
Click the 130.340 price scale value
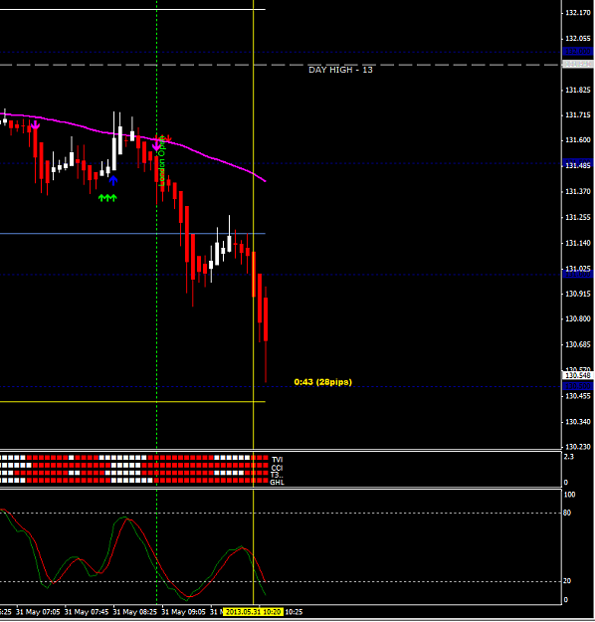click(x=578, y=422)
